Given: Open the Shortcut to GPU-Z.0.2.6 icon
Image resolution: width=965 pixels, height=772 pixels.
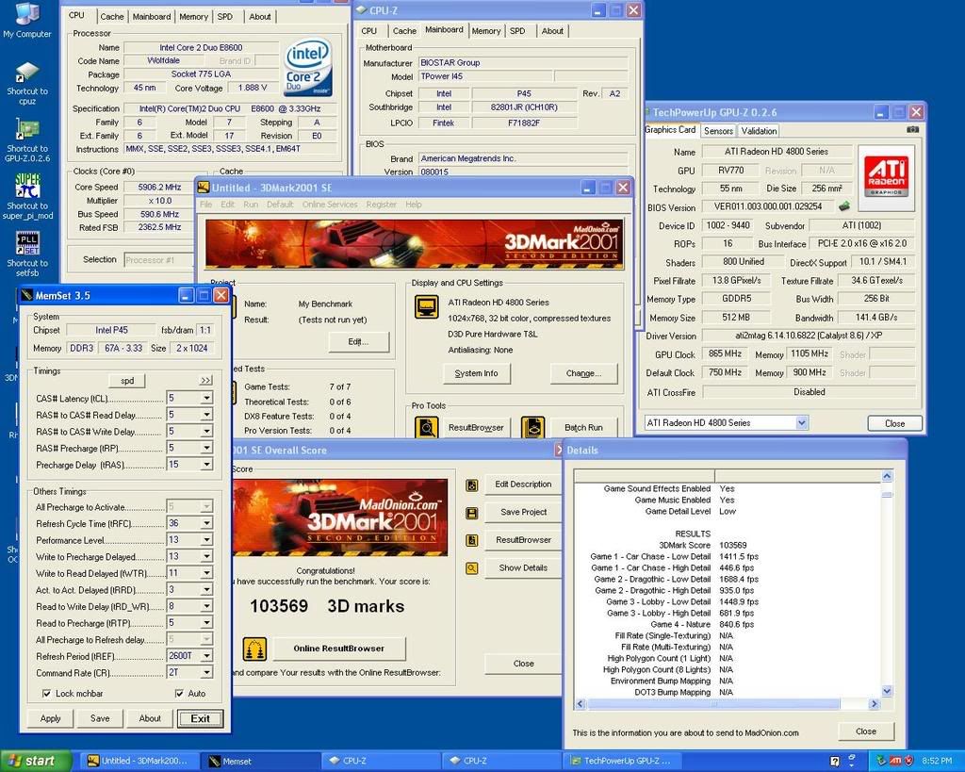Looking at the screenshot, I should 27,140.
